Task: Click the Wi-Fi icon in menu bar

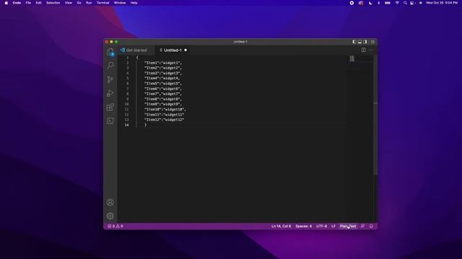Action: point(397,3)
